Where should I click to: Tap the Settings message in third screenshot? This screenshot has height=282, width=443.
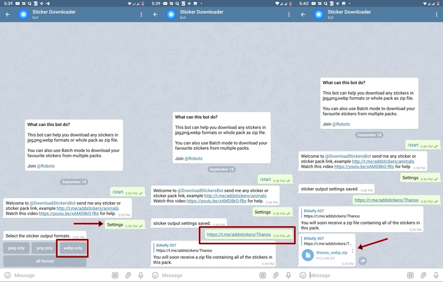click(x=420, y=178)
